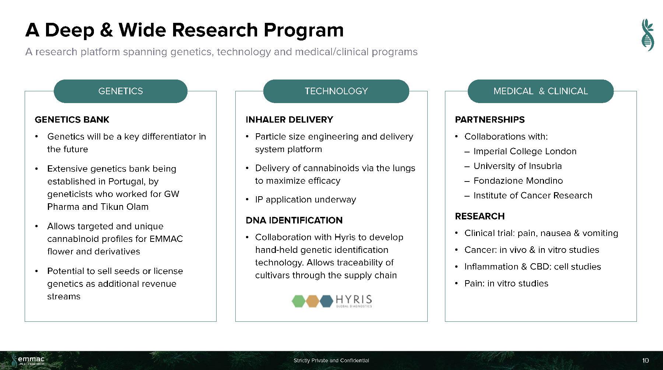Click the green hexagon in Hyris logo

pyautogui.click(x=298, y=301)
